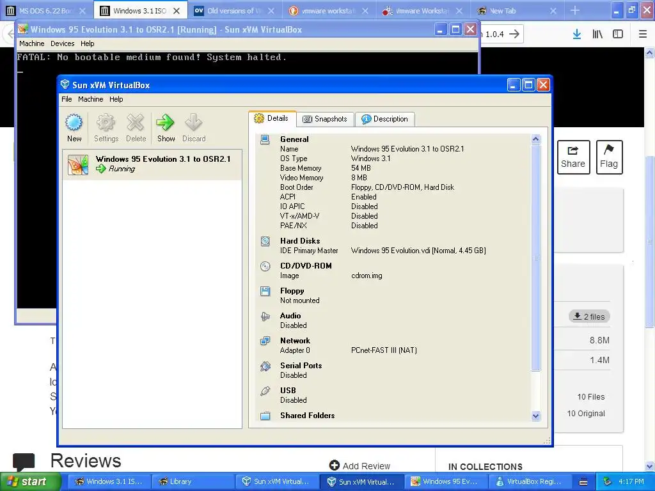Click the General section monitor icon

[x=265, y=139]
